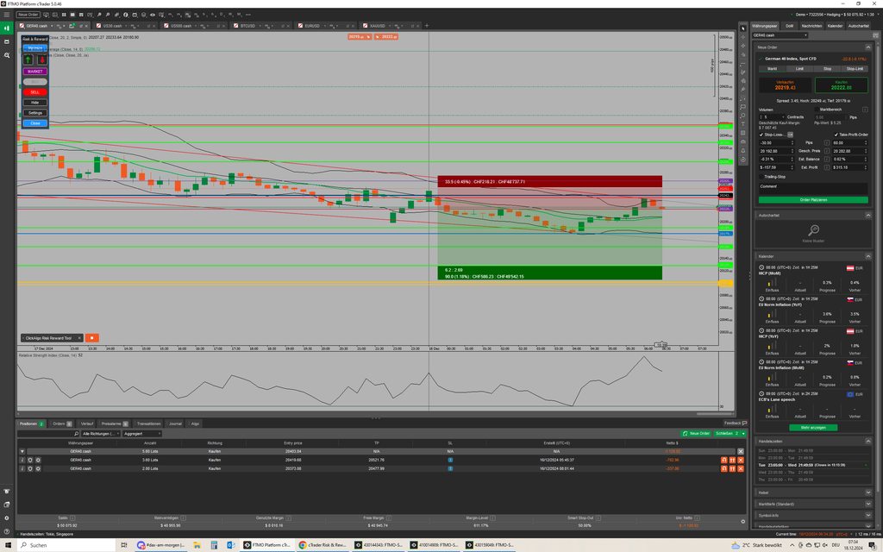Click Mehr anzeigen in the calendar

(813, 428)
